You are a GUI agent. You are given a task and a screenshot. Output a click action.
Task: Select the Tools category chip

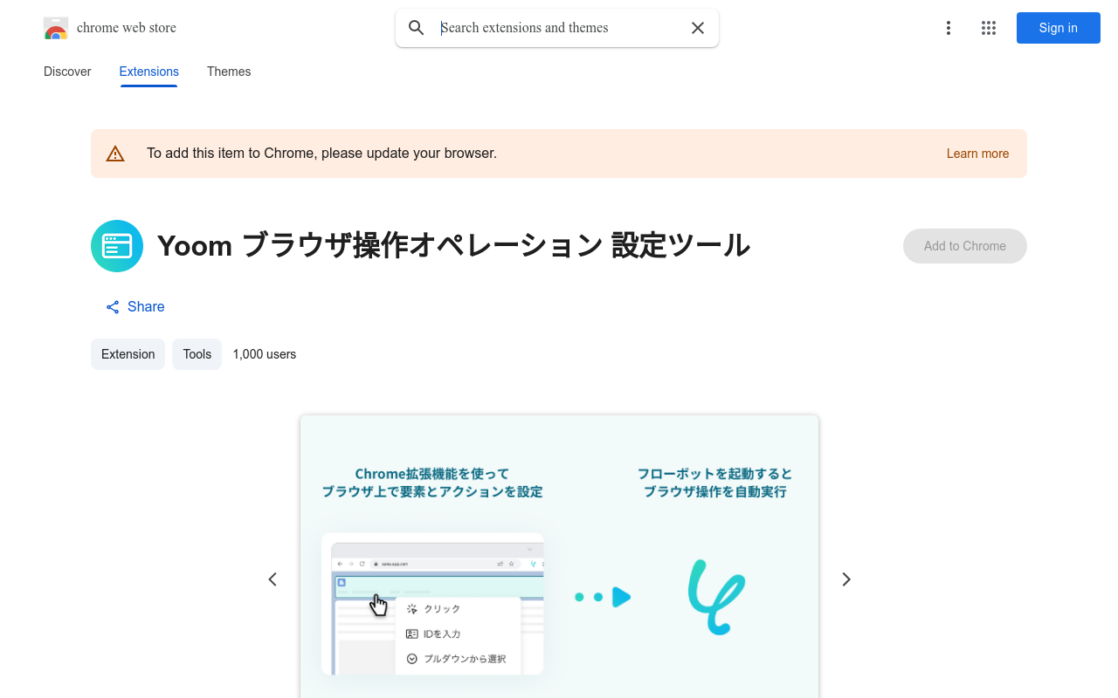[197, 353]
